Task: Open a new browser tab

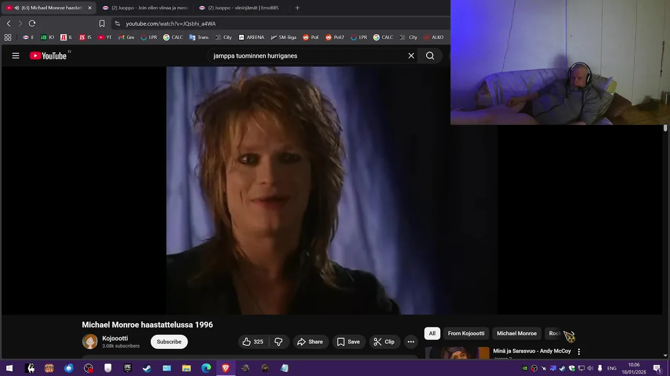Action: (x=297, y=8)
